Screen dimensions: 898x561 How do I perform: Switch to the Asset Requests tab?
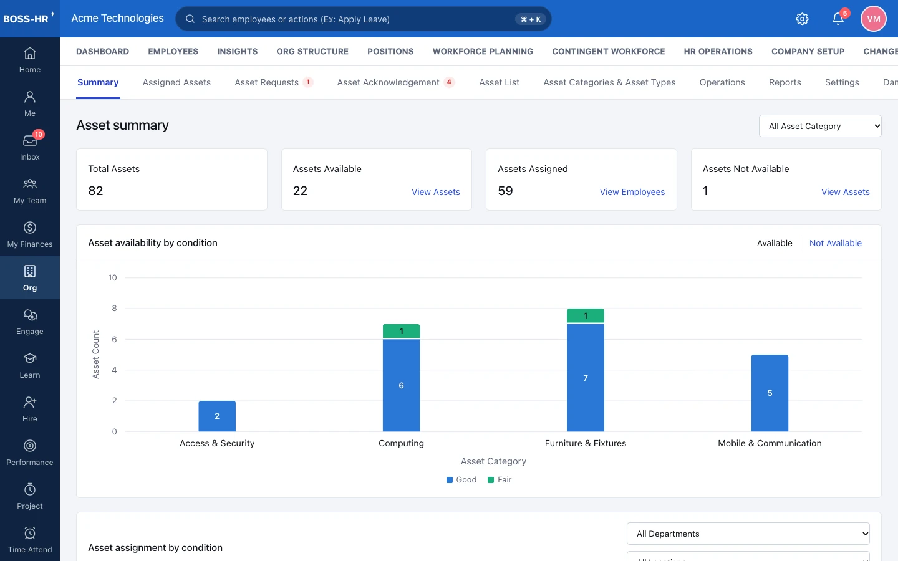click(274, 82)
